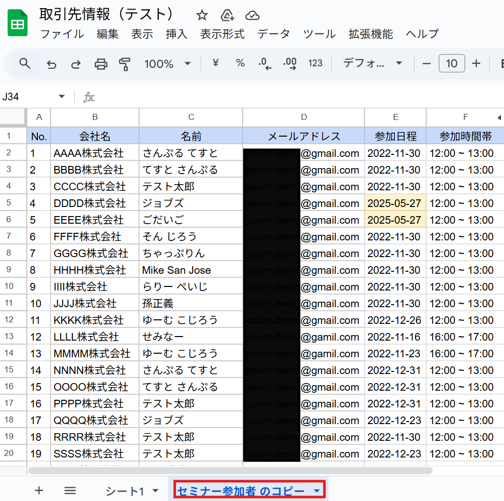The height and width of the screenshot is (501, 504).
Task: Open the 拡張機能 menu
Action: (371, 34)
